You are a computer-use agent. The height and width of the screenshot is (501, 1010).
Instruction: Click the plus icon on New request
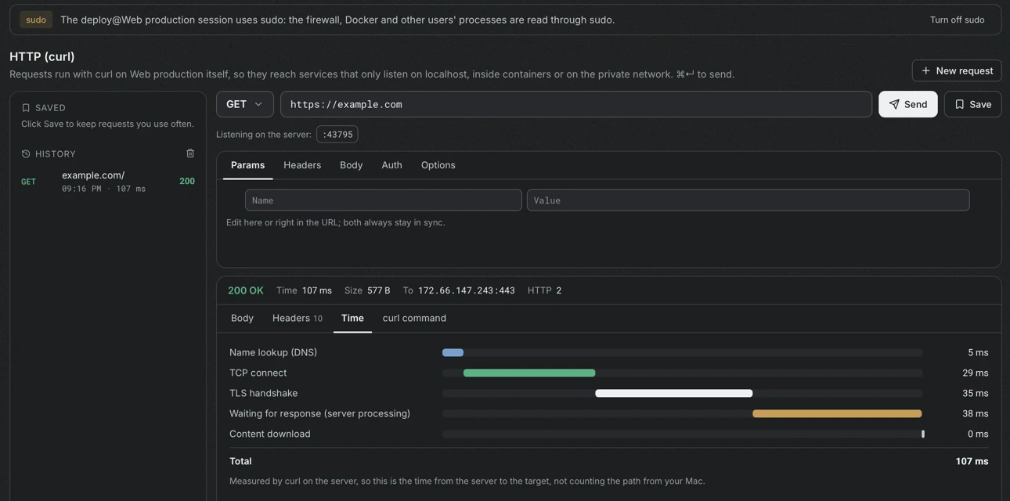point(926,70)
